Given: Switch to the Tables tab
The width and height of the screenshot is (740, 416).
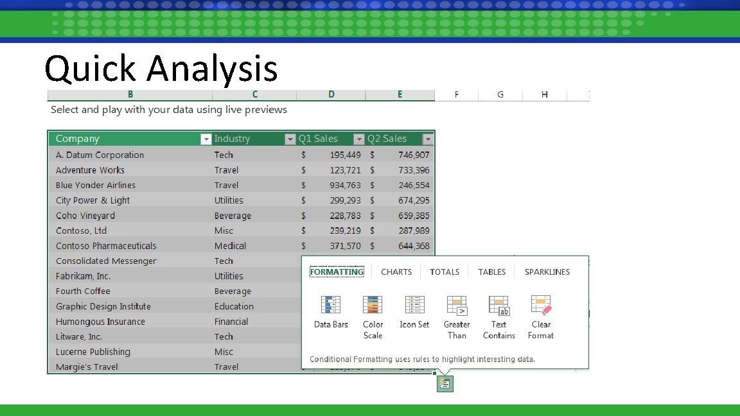Looking at the screenshot, I should (x=491, y=272).
